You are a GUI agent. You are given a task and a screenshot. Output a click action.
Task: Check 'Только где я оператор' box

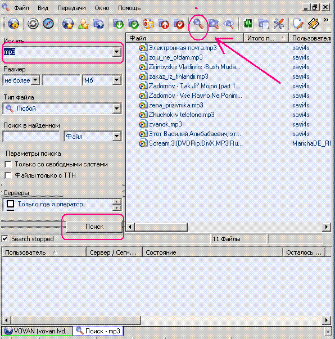coord(10,204)
